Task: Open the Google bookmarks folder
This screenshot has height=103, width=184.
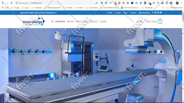Action: click(x=15, y=8)
